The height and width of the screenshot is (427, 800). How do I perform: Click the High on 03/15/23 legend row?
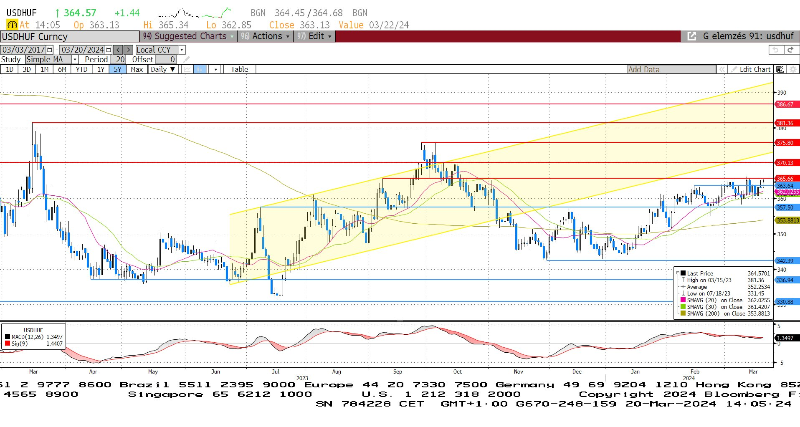(x=726, y=280)
